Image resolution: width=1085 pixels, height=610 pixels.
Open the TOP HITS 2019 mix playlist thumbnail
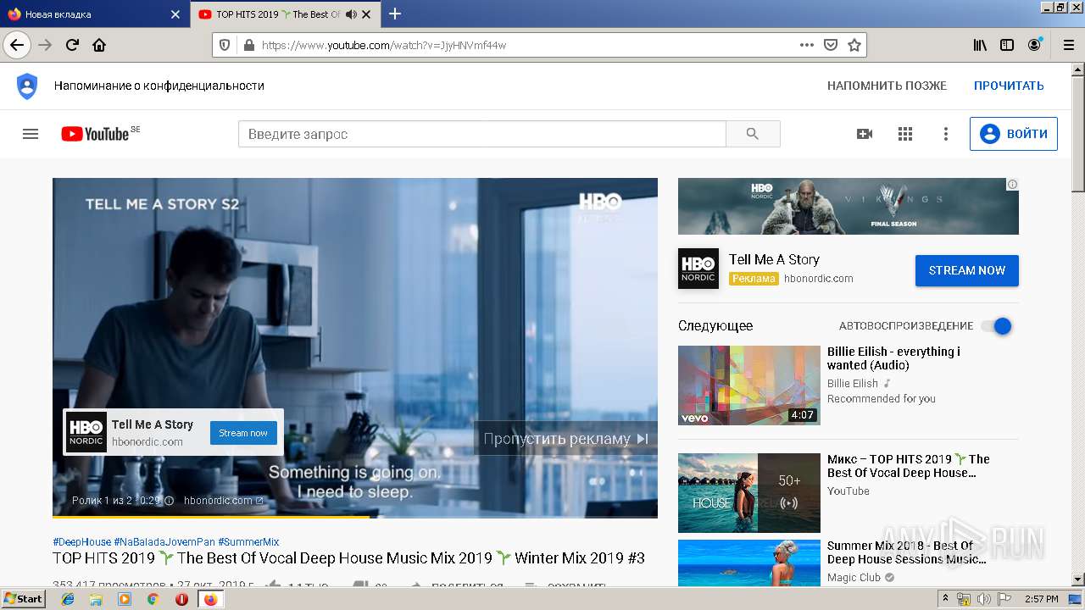[x=749, y=493]
